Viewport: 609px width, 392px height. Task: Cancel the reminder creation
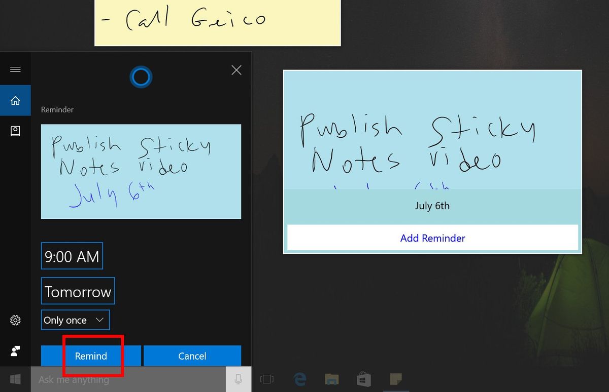click(192, 356)
